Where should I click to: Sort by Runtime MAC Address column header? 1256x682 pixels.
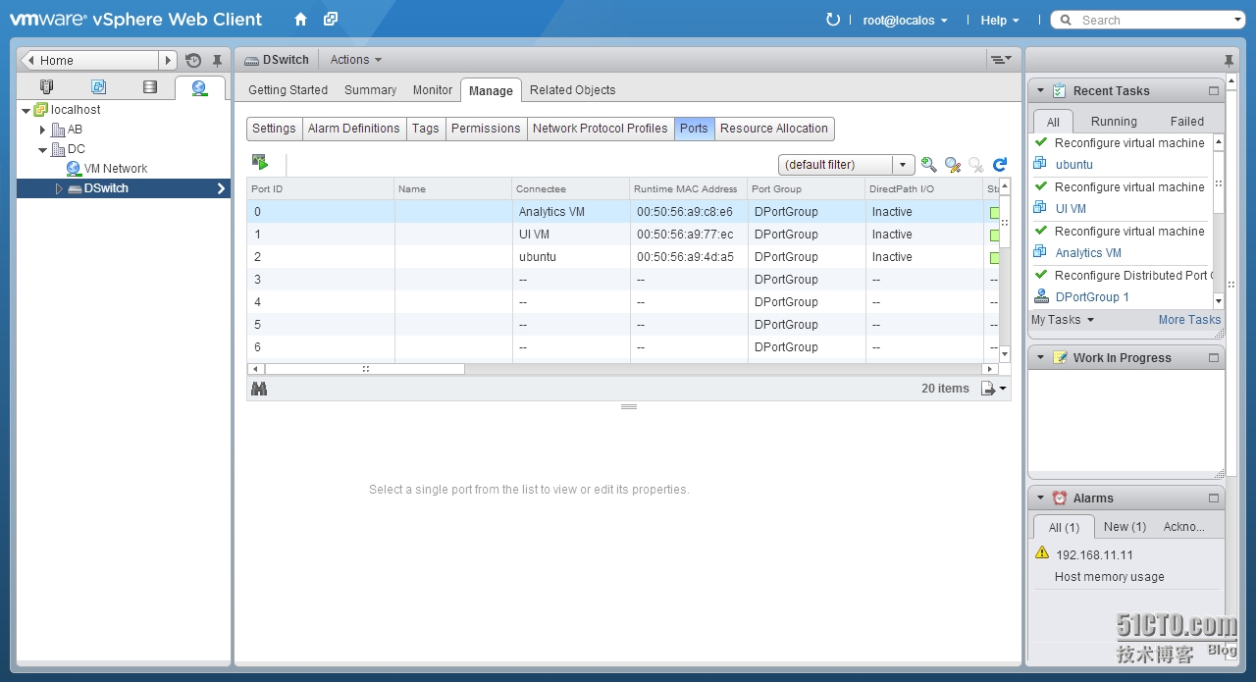pyautogui.click(x=688, y=188)
